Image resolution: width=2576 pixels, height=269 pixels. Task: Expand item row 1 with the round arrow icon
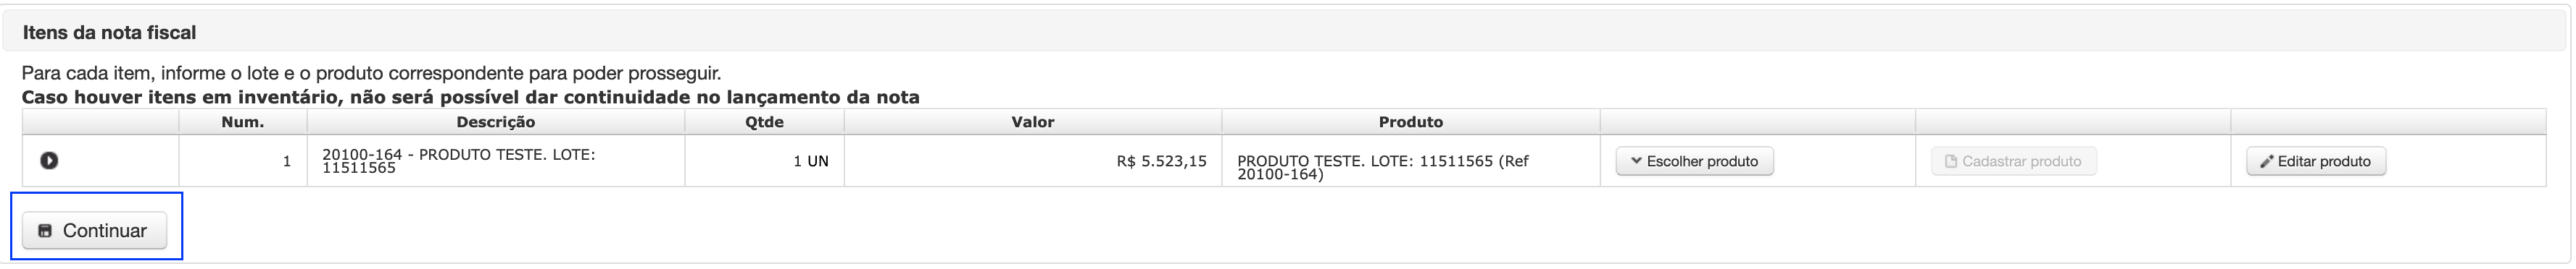tap(49, 161)
